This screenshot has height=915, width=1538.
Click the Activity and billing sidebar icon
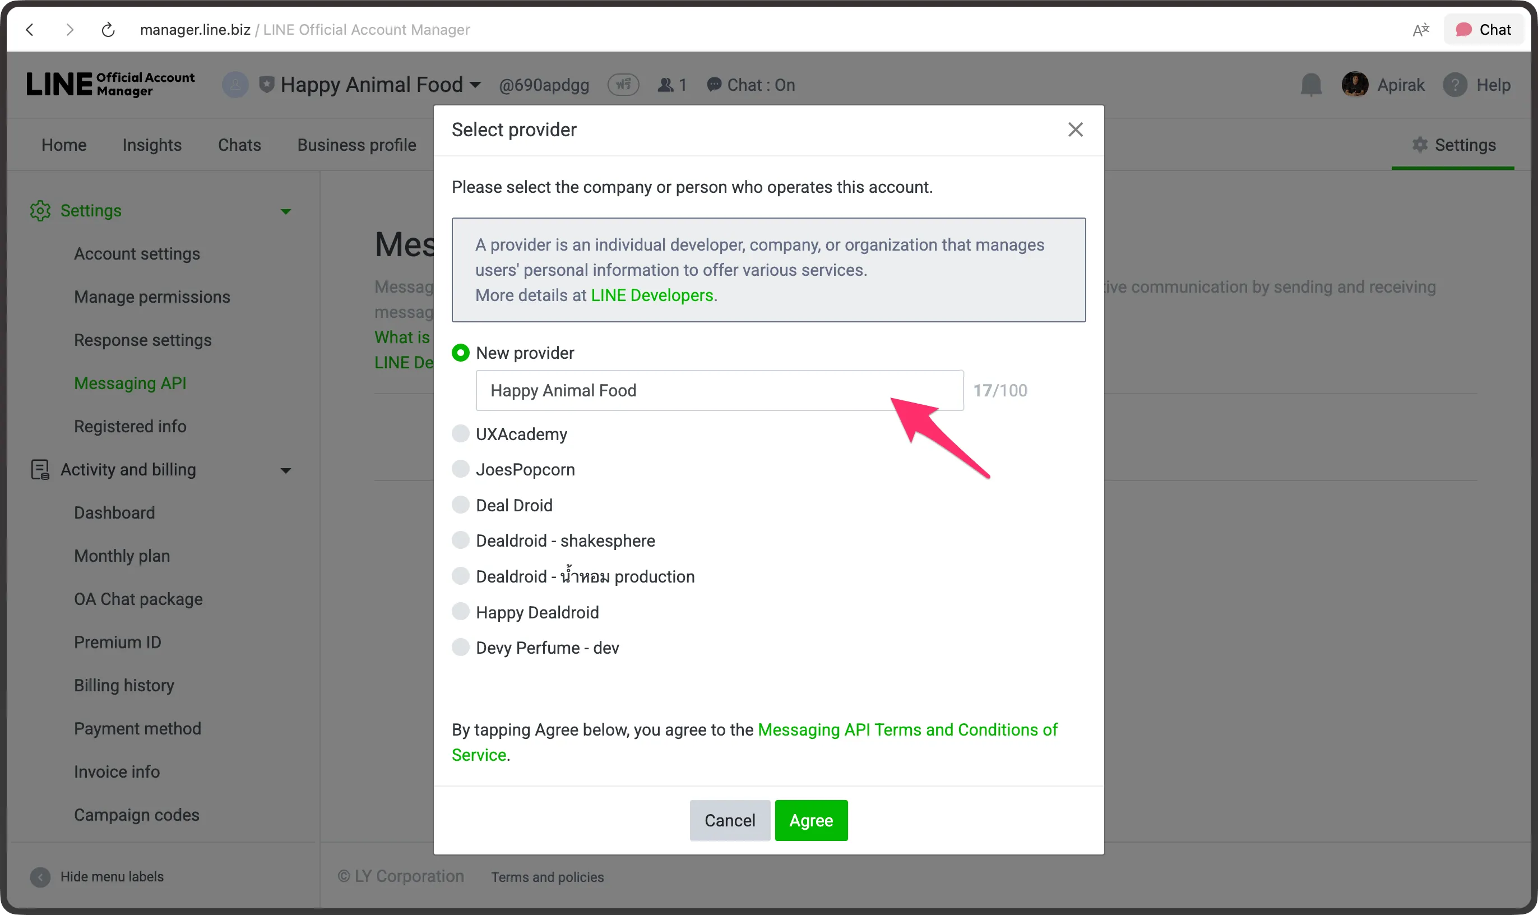(x=39, y=469)
